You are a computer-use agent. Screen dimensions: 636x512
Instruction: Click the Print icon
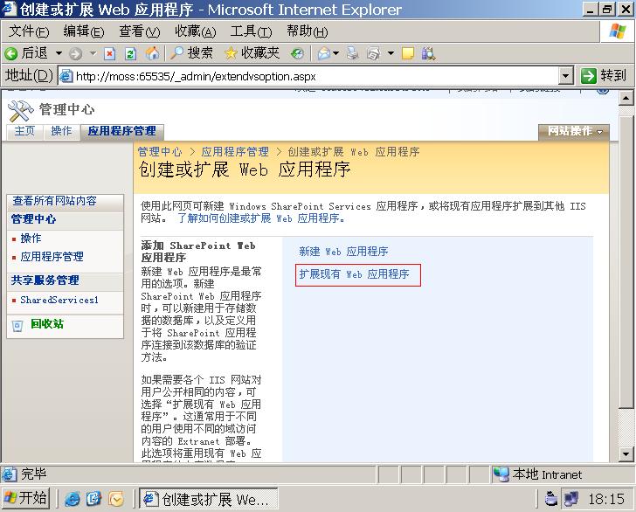click(x=352, y=53)
